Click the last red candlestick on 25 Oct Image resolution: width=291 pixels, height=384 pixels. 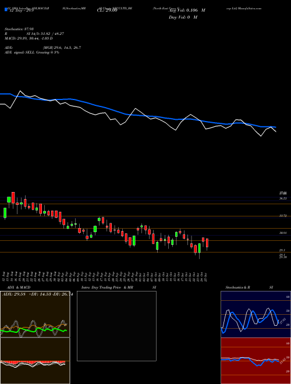click(x=207, y=244)
